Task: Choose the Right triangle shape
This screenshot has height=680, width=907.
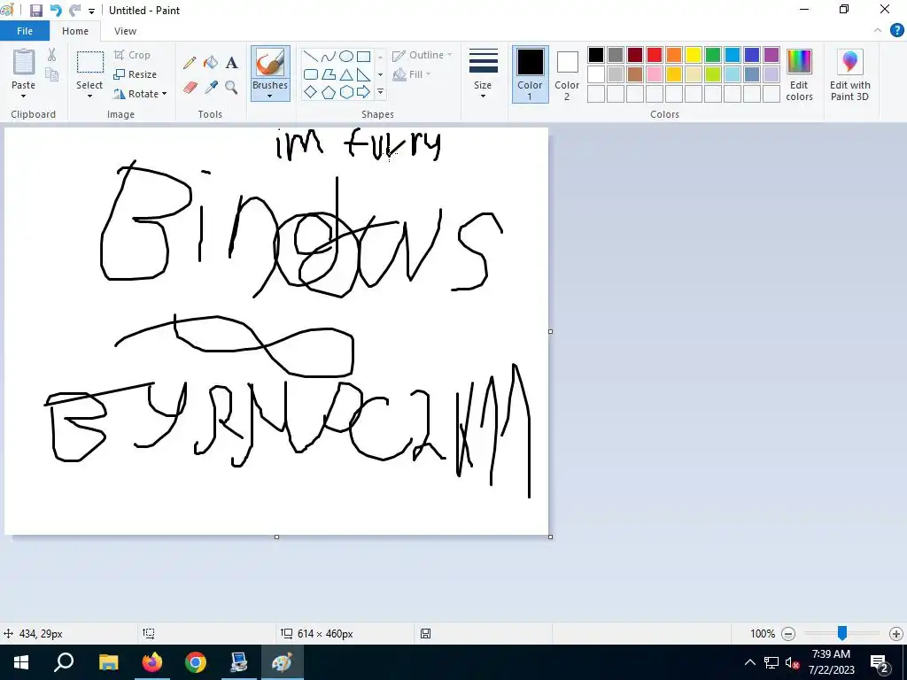Action: coord(363,74)
